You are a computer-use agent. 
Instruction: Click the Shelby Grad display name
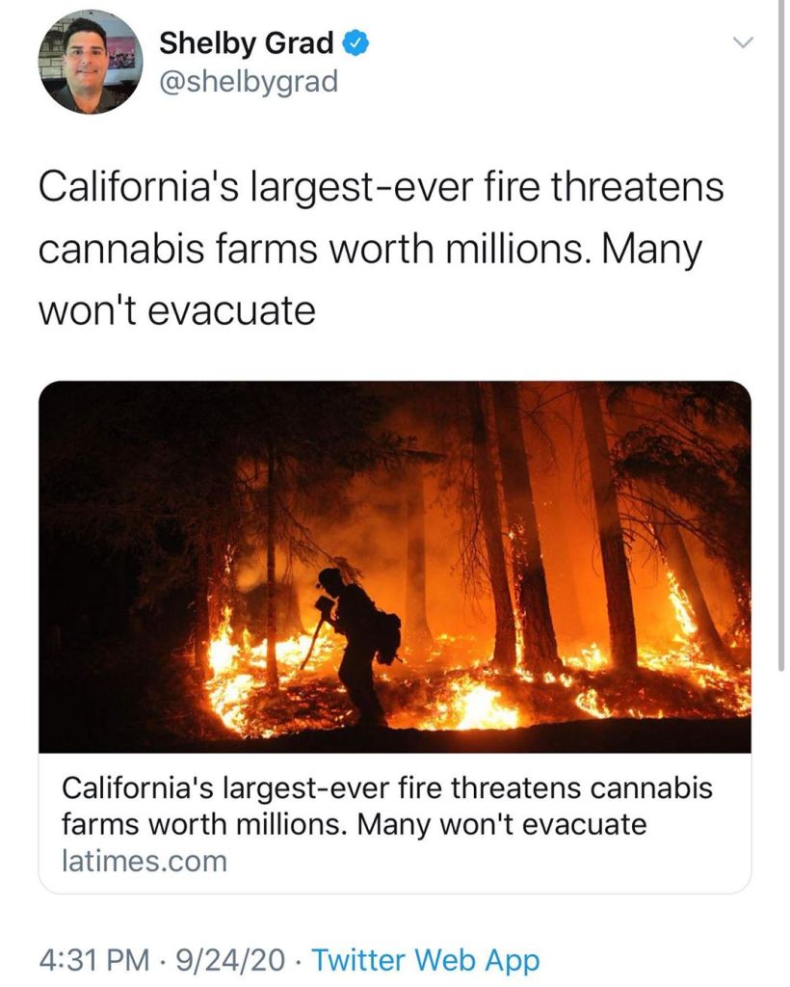[x=246, y=43]
